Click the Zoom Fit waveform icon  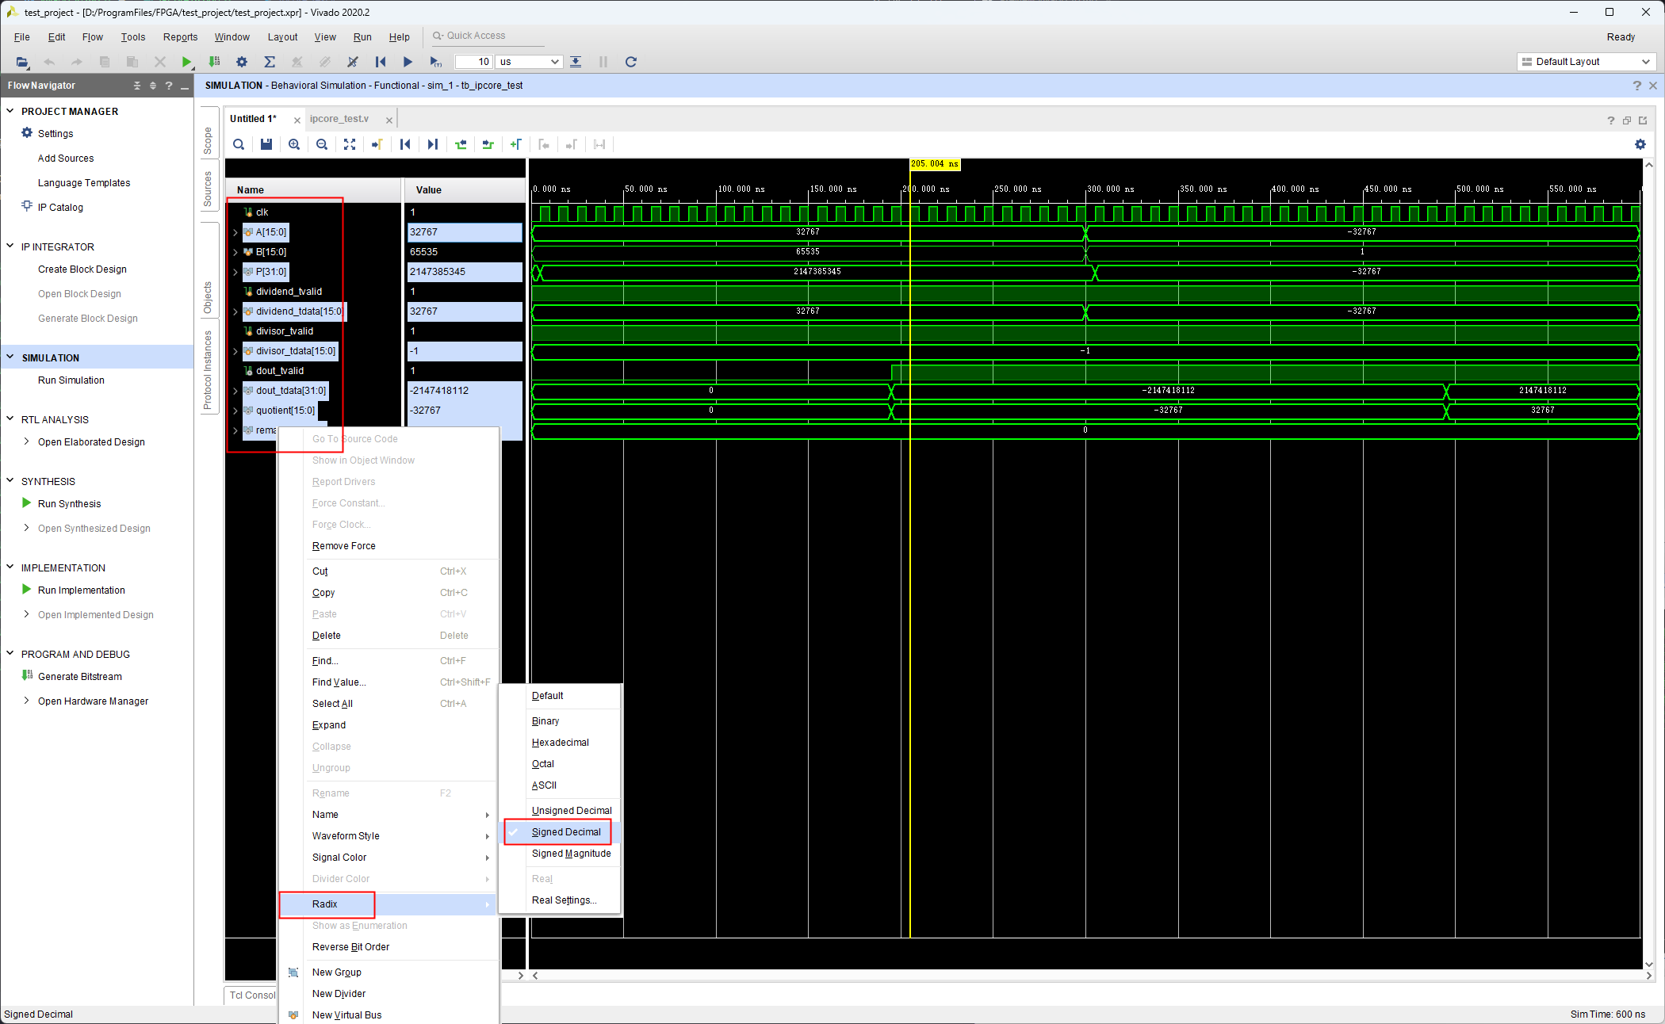click(x=350, y=144)
